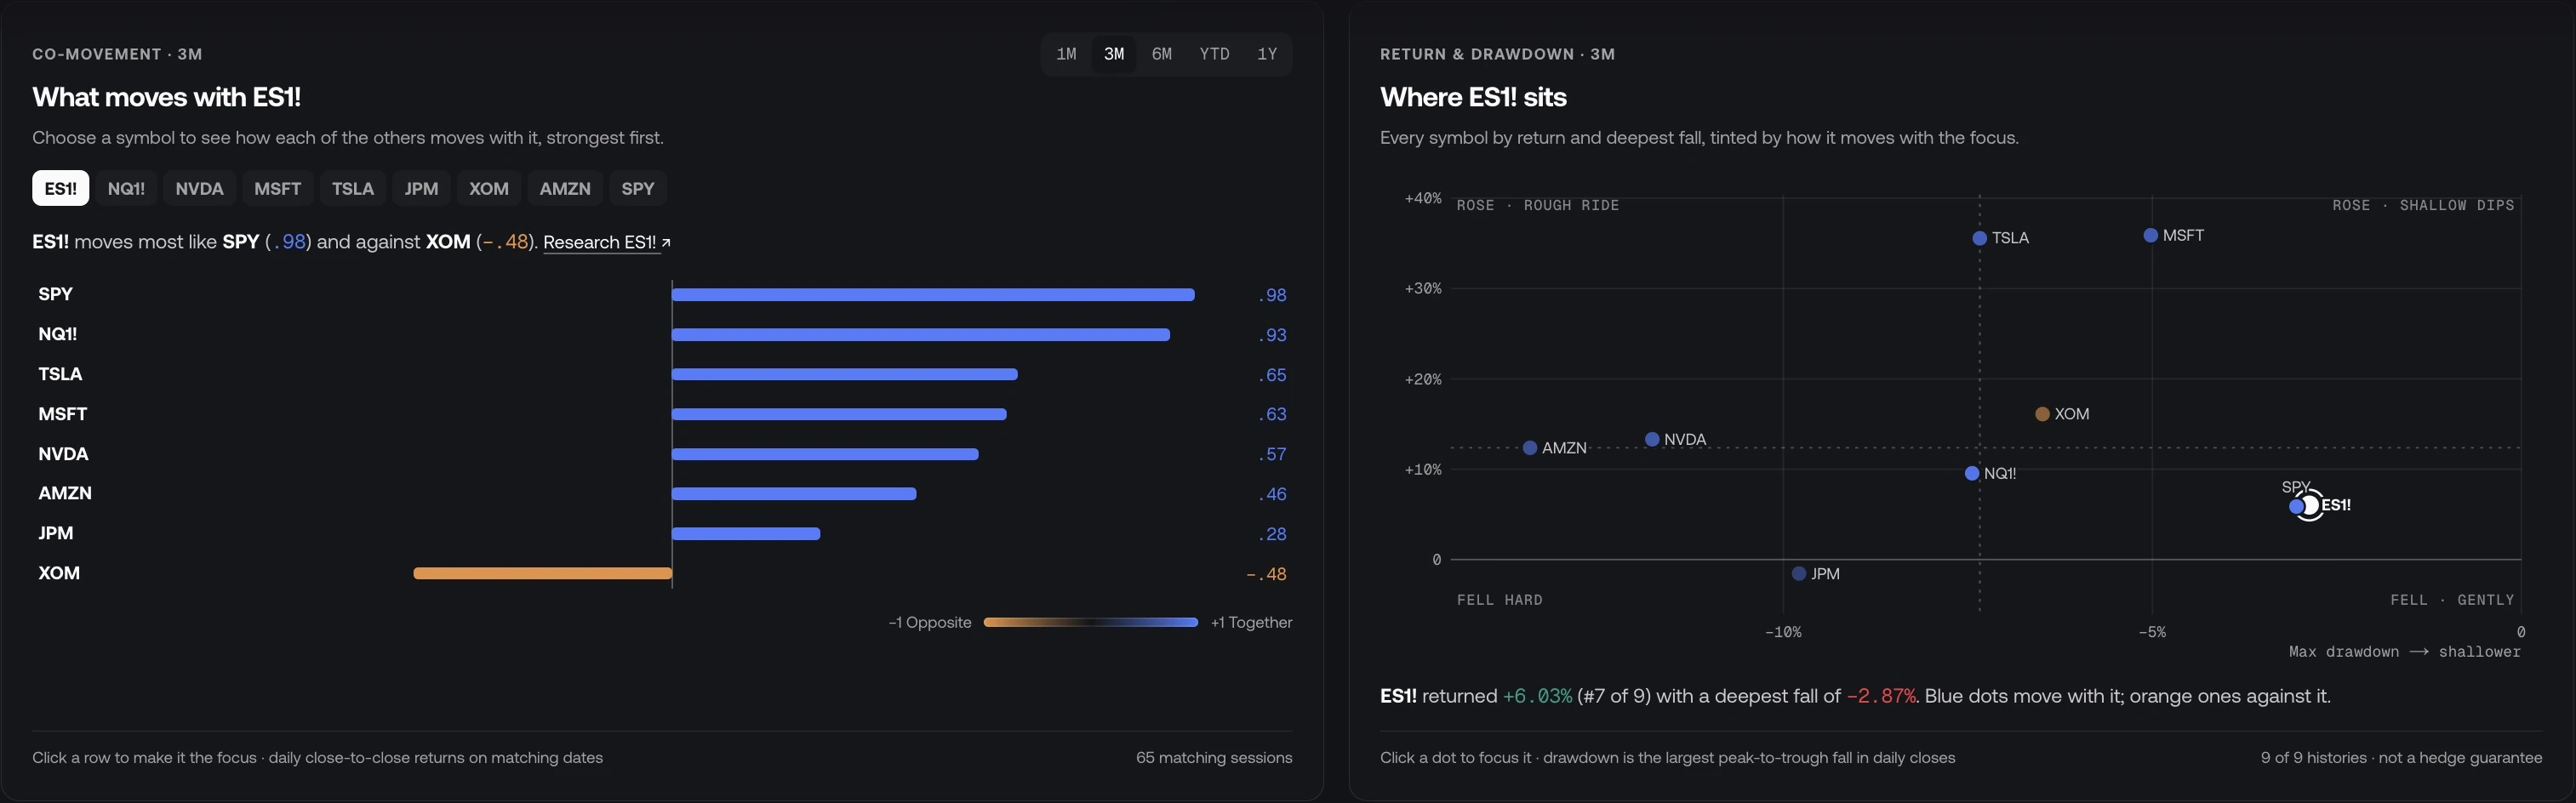Select the XOM correlation row
Viewport: 2576px width, 803px height.
coord(662,573)
